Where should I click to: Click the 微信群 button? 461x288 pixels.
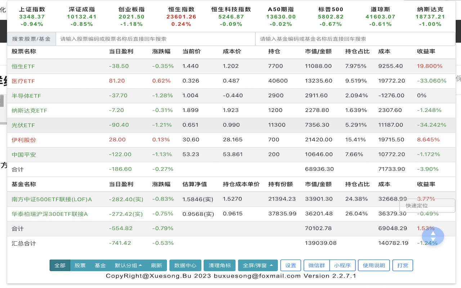click(x=317, y=265)
